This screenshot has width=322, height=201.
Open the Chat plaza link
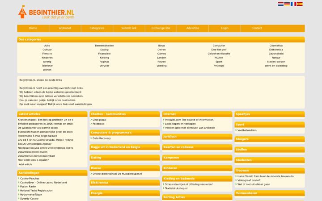click(99, 120)
